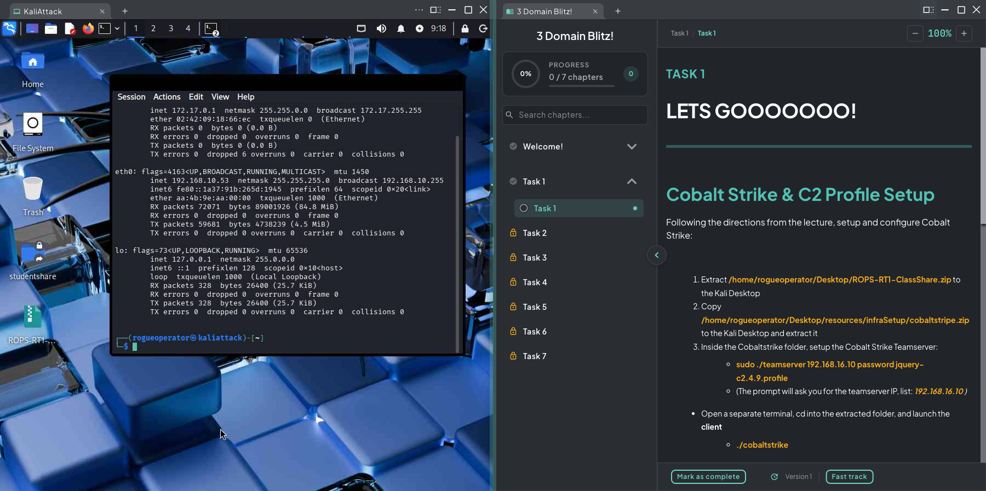Click the terminal vertical scrollbar
The height and width of the screenshot is (491, 986).
click(x=457, y=243)
